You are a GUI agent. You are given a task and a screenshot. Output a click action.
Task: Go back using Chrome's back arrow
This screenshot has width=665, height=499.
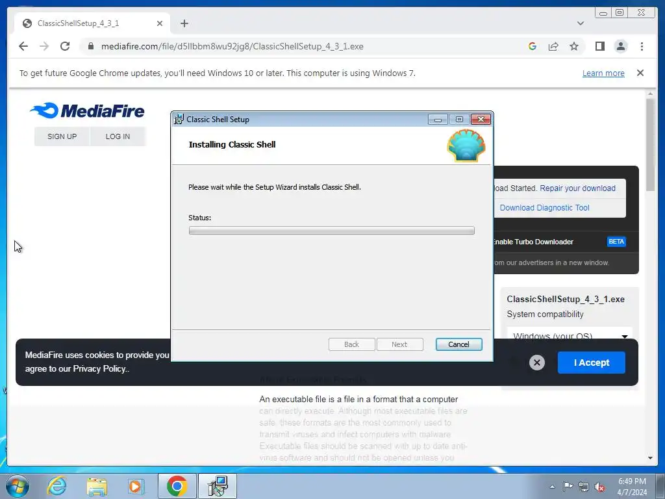(23, 46)
